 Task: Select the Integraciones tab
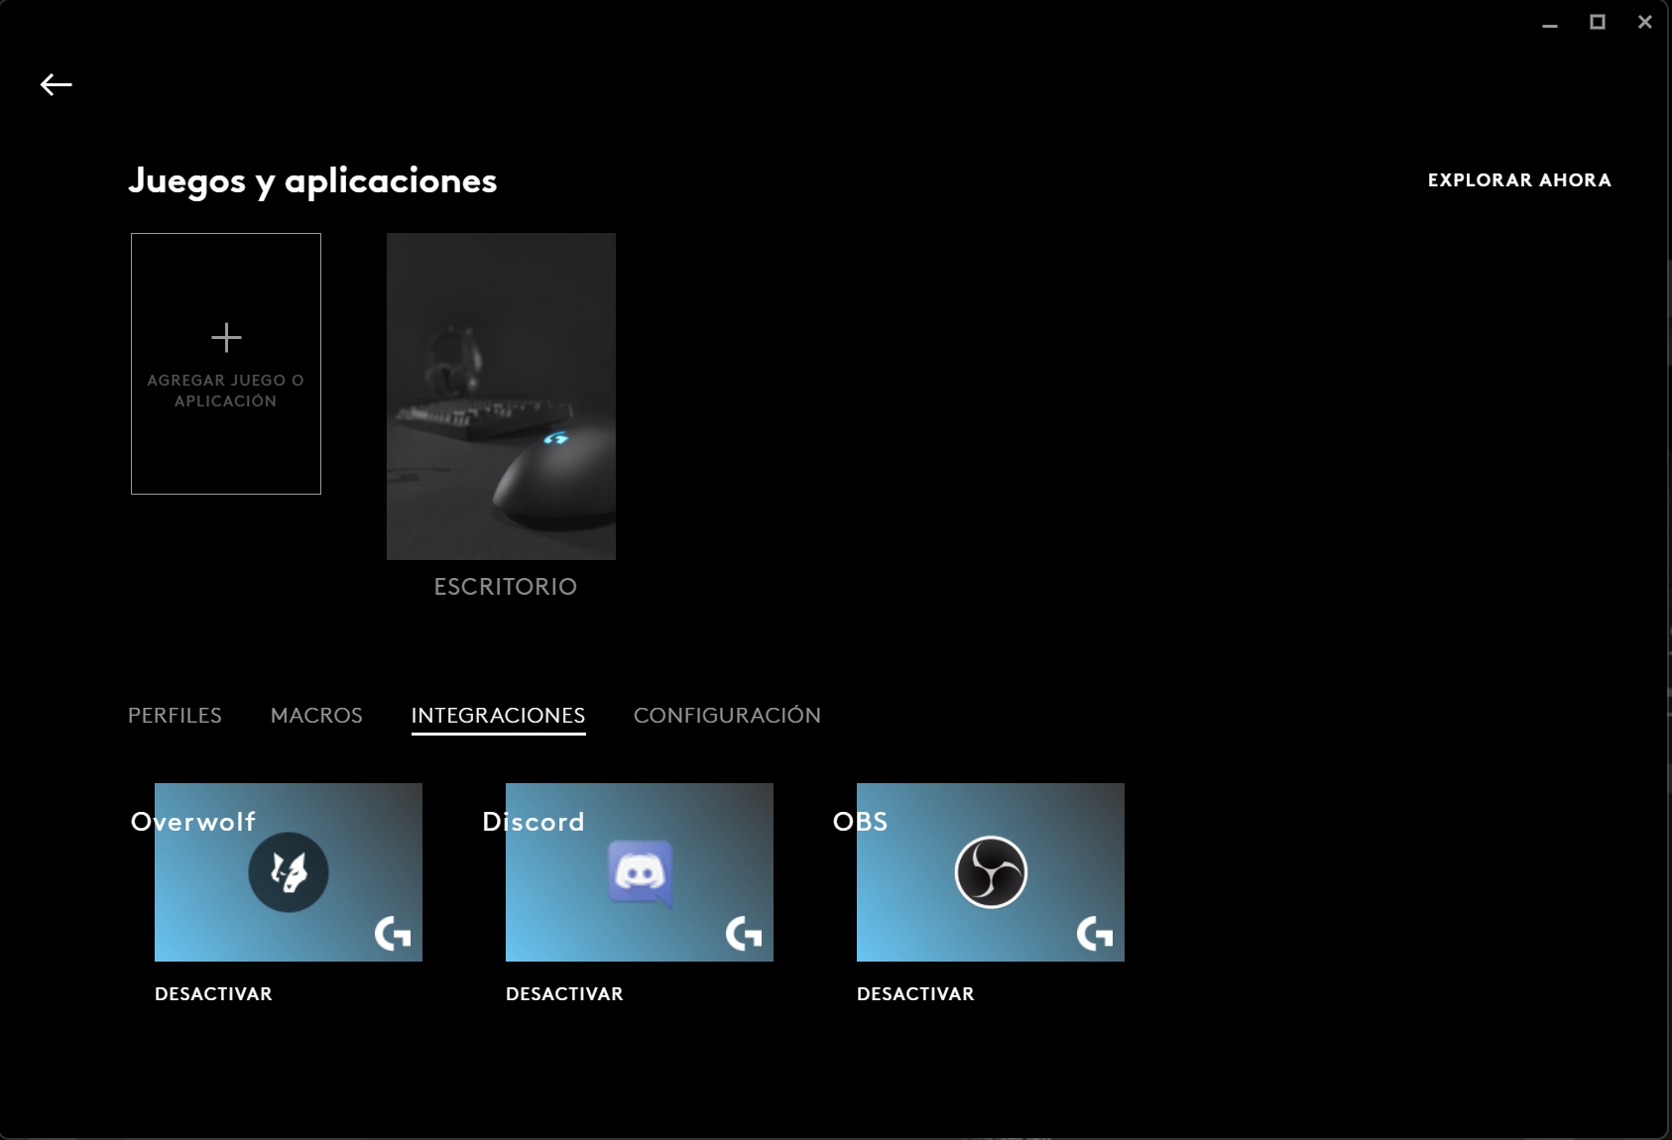tap(498, 716)
